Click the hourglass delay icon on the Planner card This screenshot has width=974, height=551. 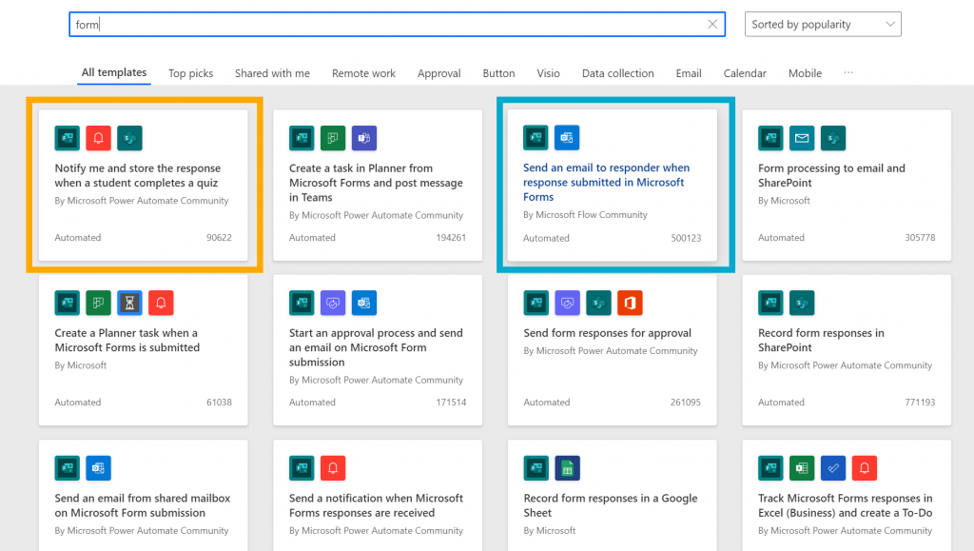(129, 303)
